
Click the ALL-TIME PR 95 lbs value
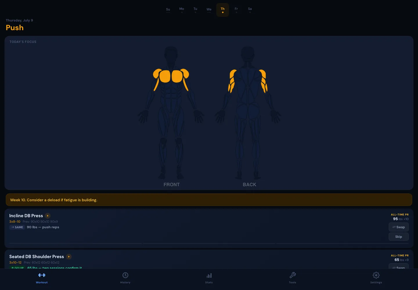click(x=401, y=219)
